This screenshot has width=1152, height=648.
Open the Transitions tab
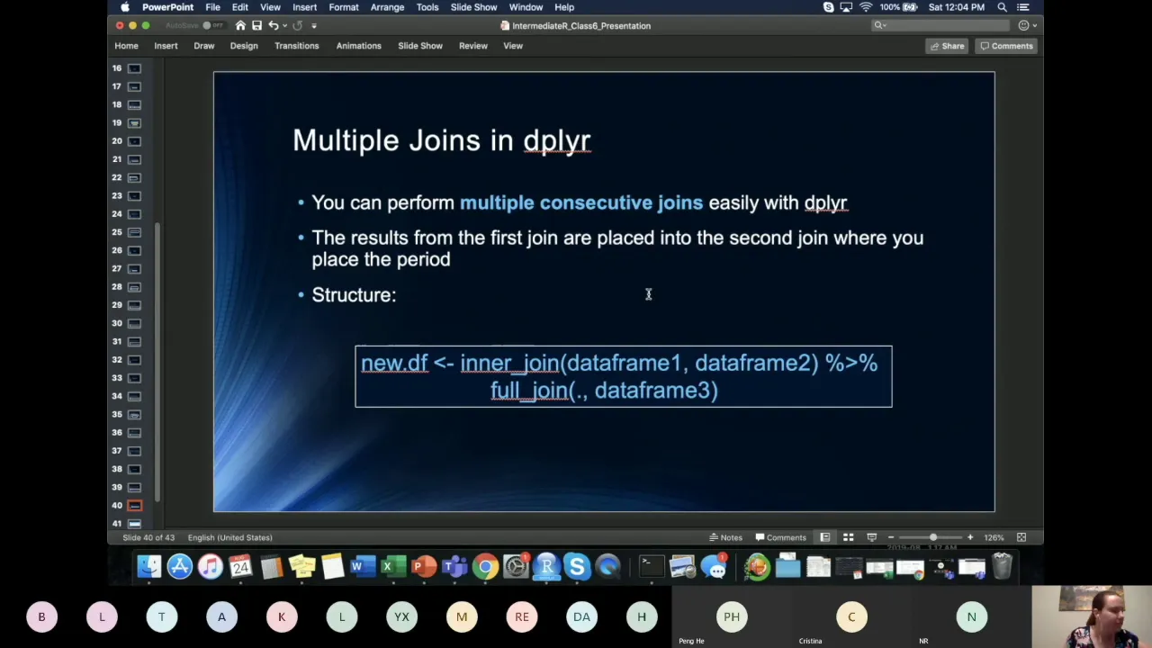click(296, 46)
